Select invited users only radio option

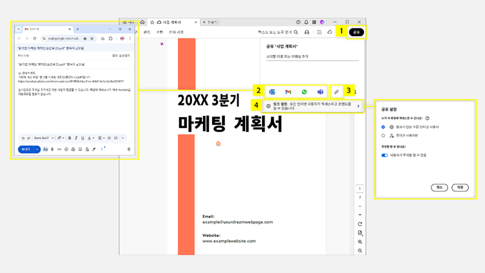[x=383, y=136]
